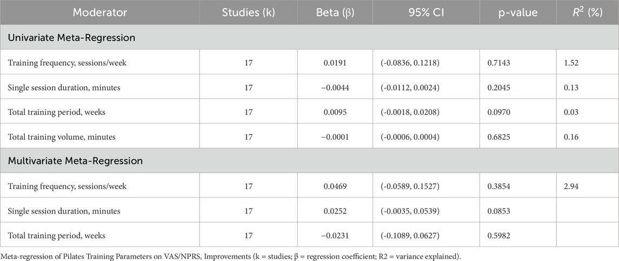Image resolution: width=619 pixels, height=261 pixels.
Task: Click the R² (%) column header
Action: pyautogui.click(x=588, y=12)
